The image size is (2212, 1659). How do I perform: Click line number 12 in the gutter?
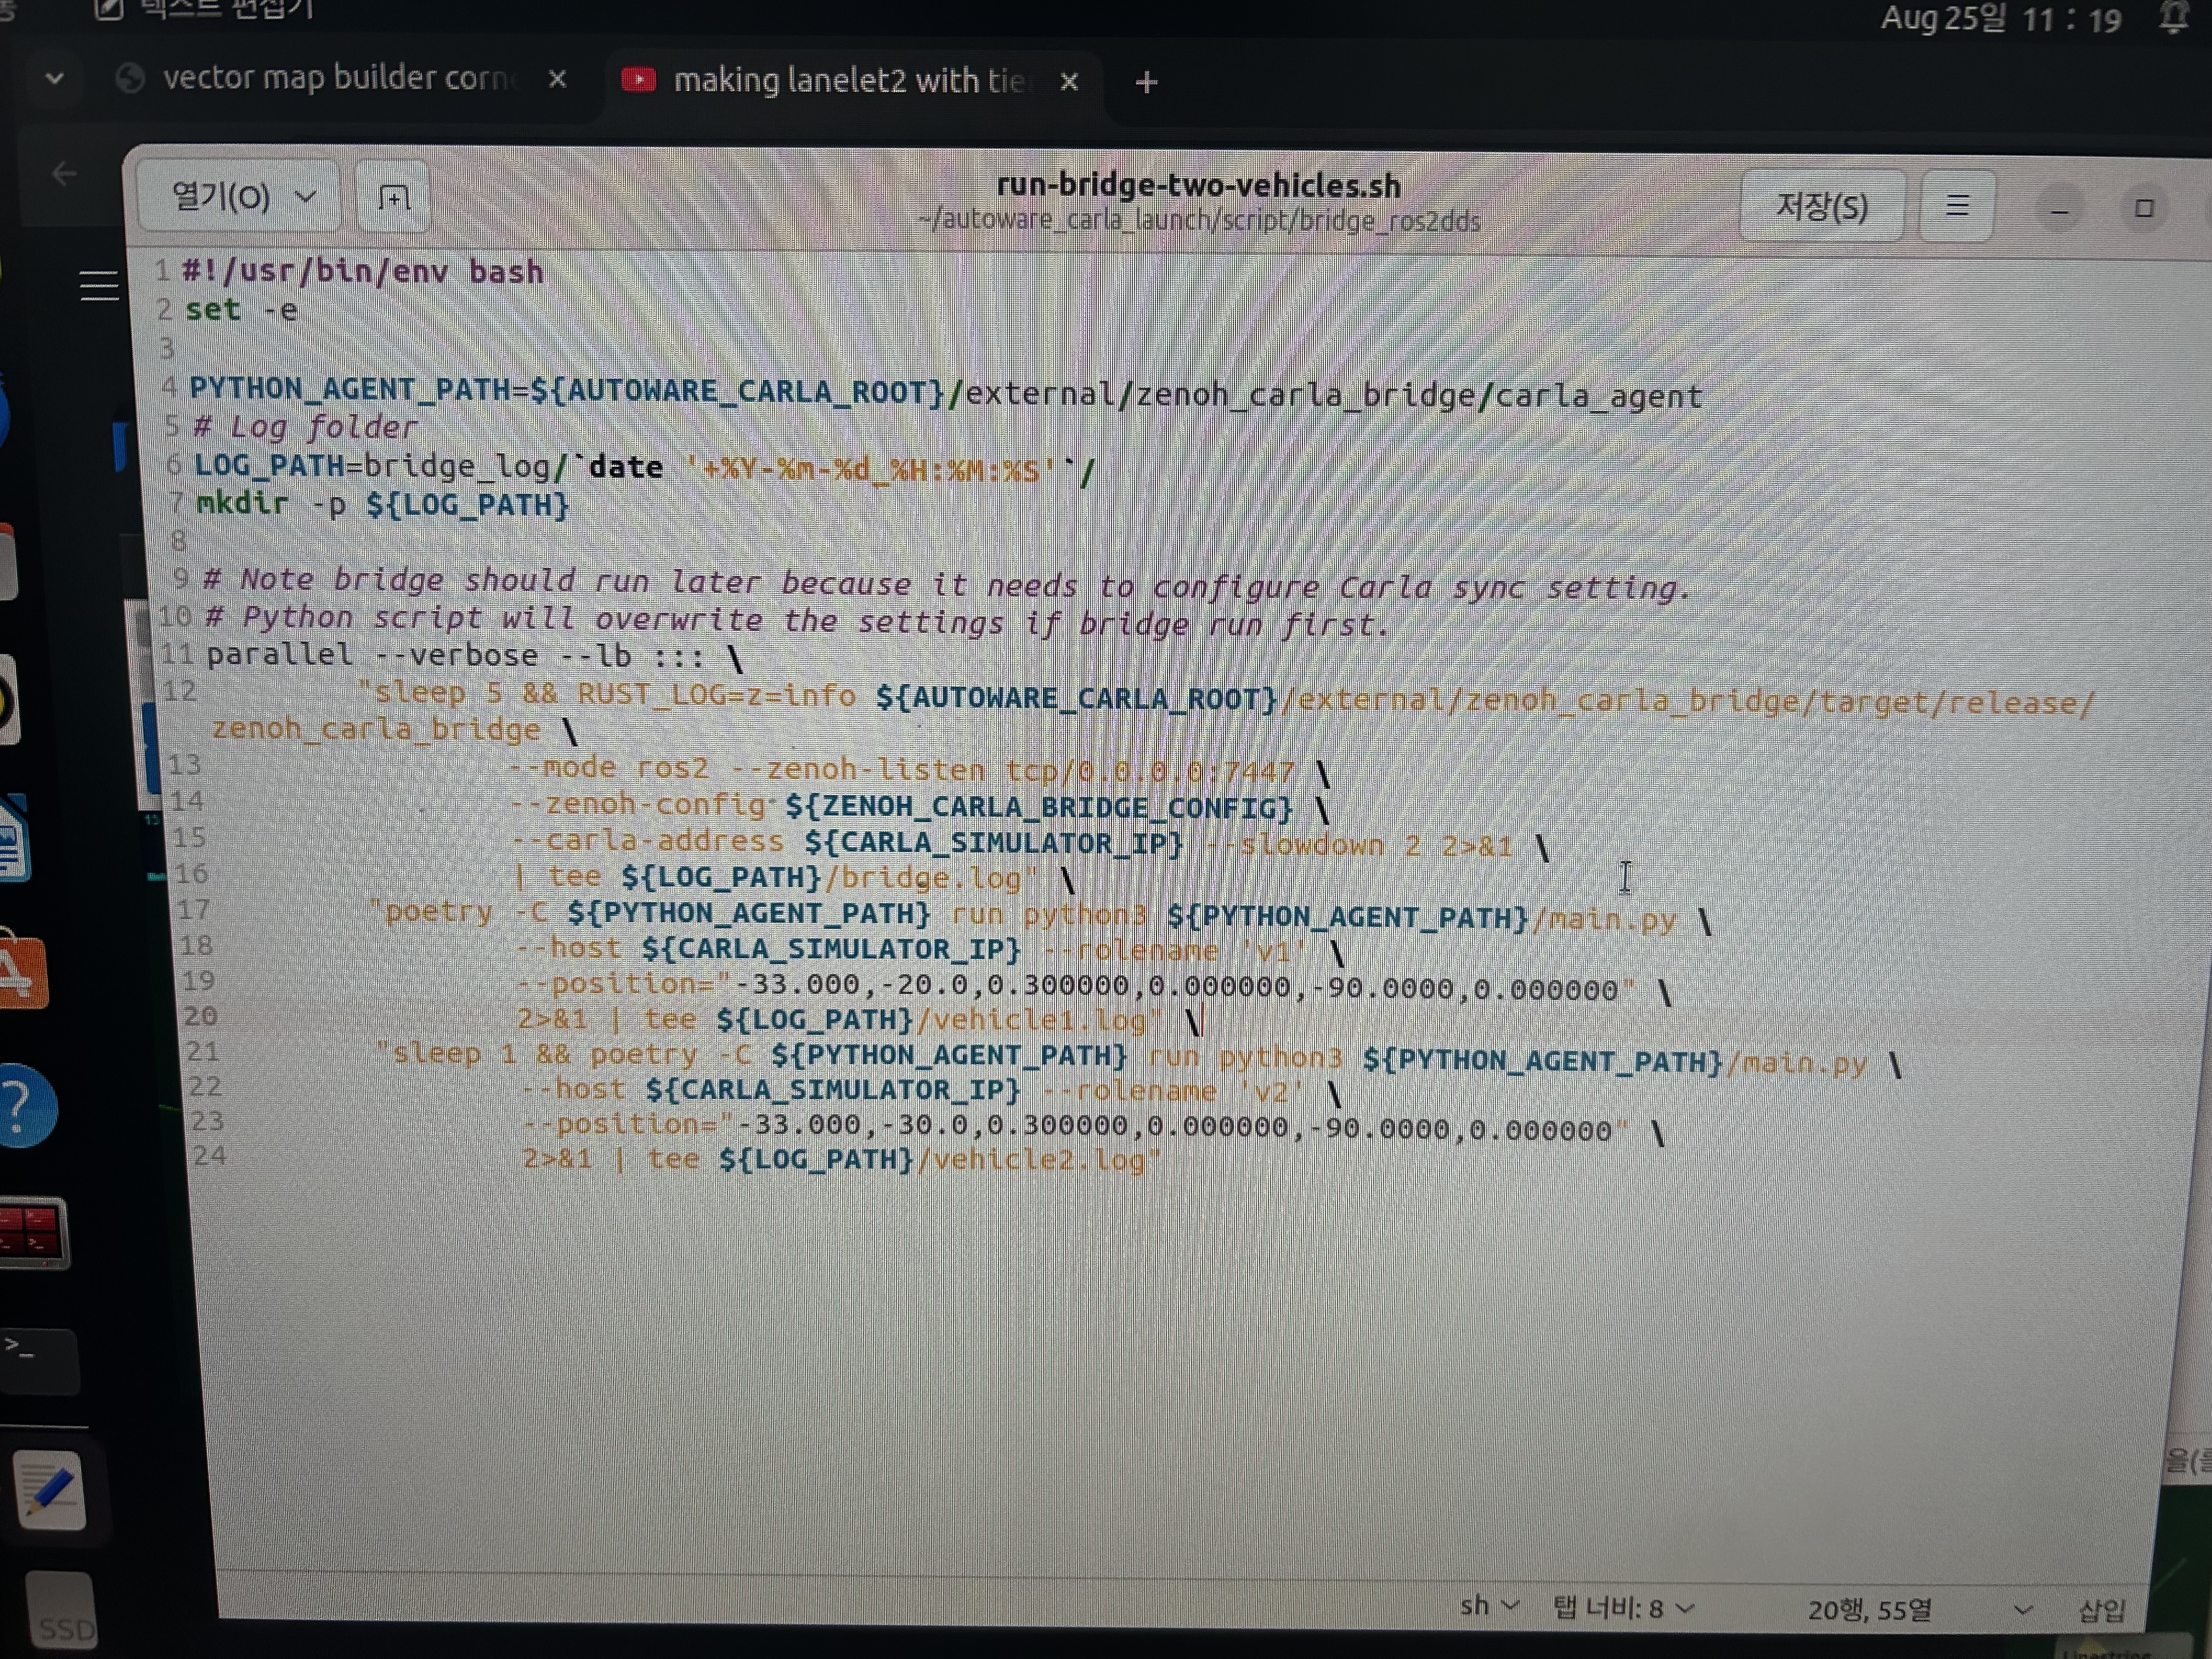tap(179, 691)
